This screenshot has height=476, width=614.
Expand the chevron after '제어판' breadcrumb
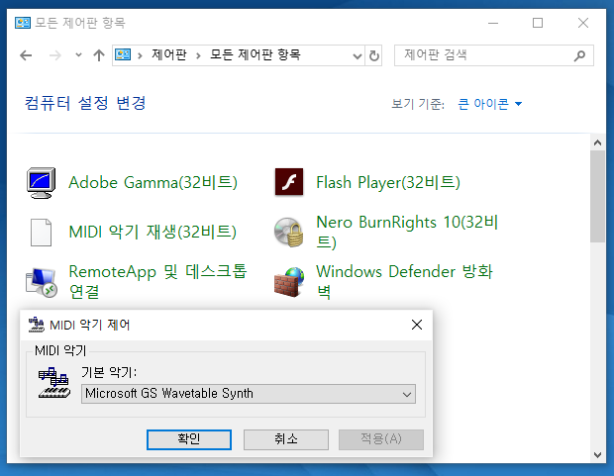pos(198,56)
